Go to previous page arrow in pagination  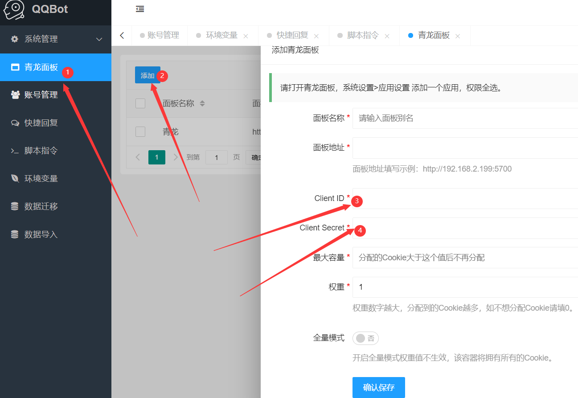click(138, 157)
